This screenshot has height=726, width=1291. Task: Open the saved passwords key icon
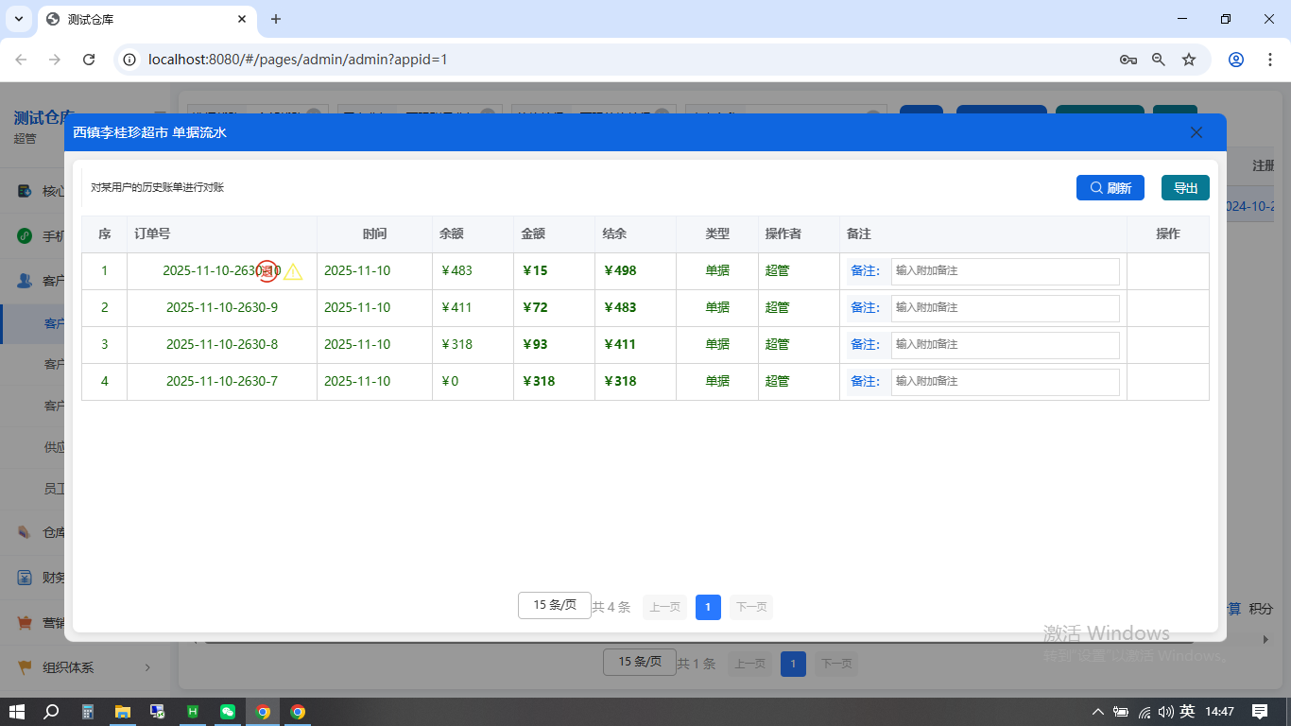click(x=1127, y=60)
